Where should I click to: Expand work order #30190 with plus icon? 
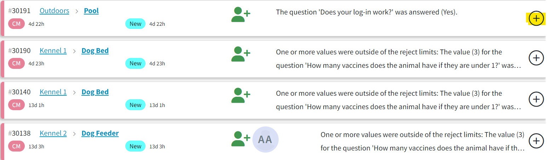[x=536, y=58]
